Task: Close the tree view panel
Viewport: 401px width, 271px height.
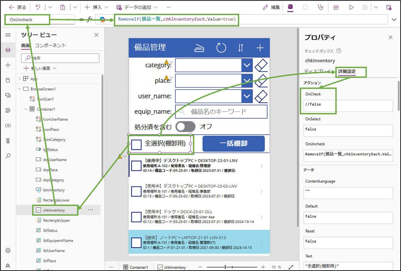Action: (96, 35)
